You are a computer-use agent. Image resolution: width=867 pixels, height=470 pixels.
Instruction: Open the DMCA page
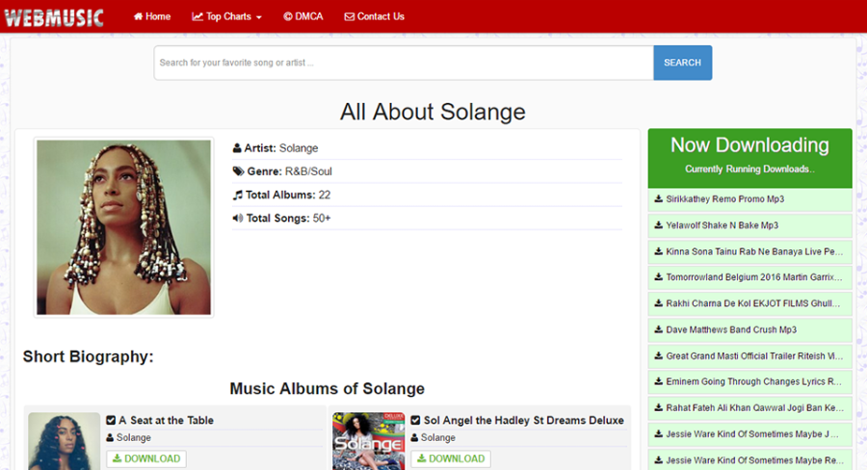(x=303, y=16)
